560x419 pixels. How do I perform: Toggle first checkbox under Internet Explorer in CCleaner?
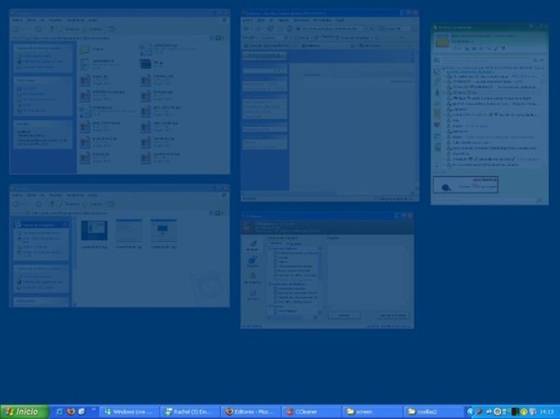275,253
